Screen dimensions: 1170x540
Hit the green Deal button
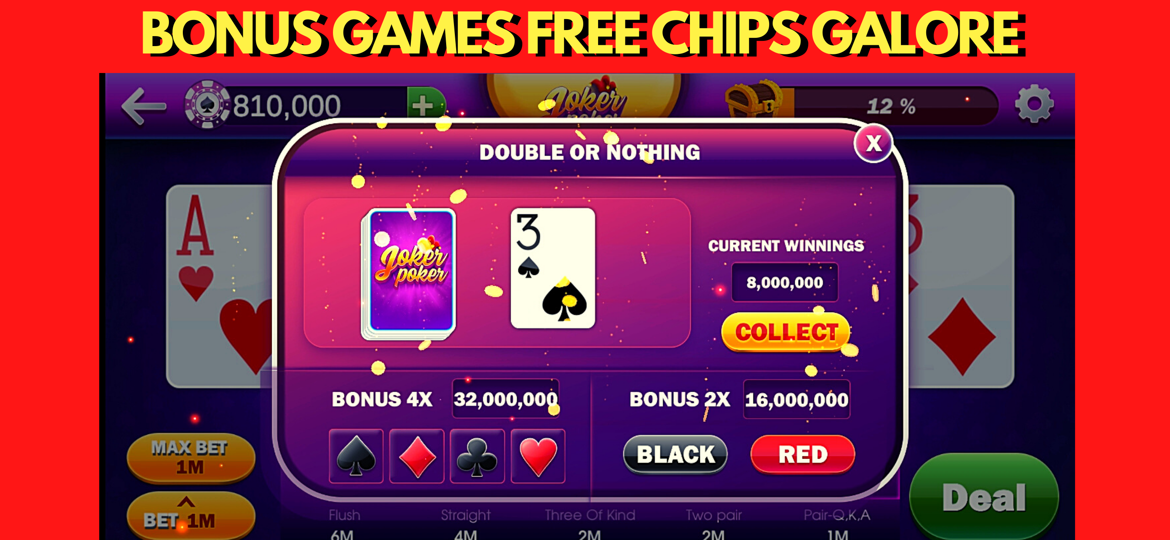pos(984,497)
